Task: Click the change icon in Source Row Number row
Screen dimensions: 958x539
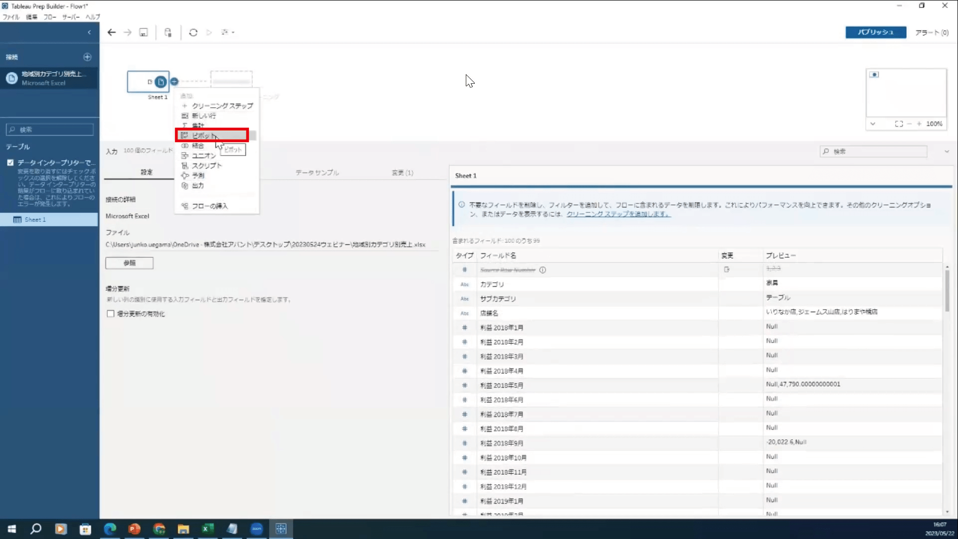Action: pos(727,269)
